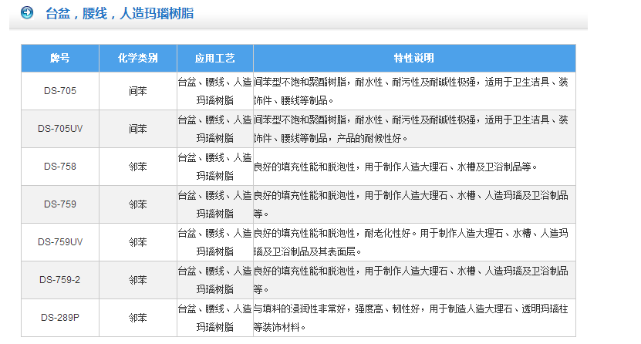This screenshot has height=344, width=641.
Task: Click 间苯 category in DS-705 row
Action: pos(137,91)
